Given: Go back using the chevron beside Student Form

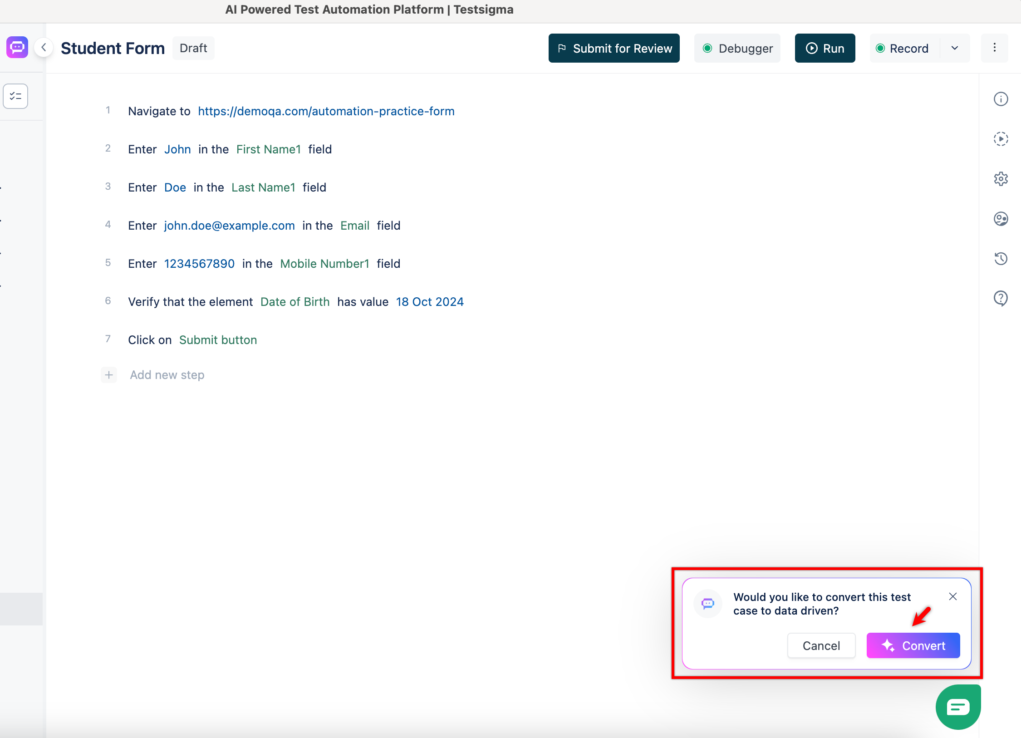Looking at the screenshot, I should (44, 48).
